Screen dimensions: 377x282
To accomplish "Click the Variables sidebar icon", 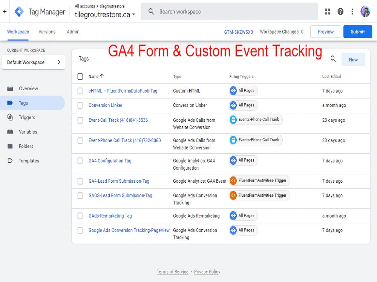I will click(x=10, y=132).
